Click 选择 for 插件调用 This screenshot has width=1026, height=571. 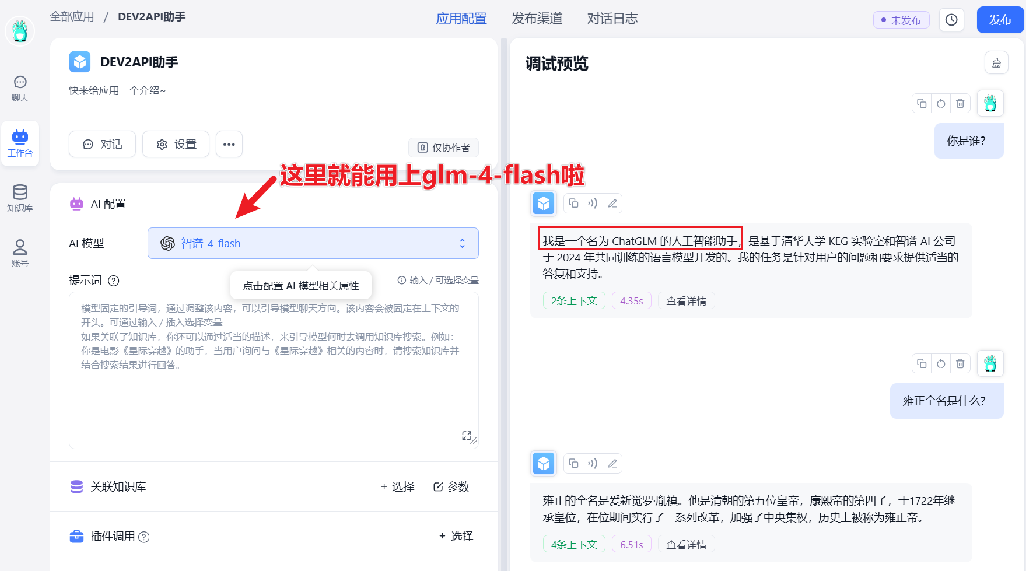[x=456, y=536]
